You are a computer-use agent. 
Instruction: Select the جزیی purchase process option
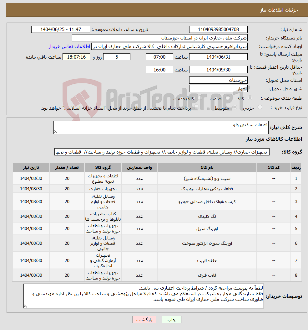(x=260, y=107)
